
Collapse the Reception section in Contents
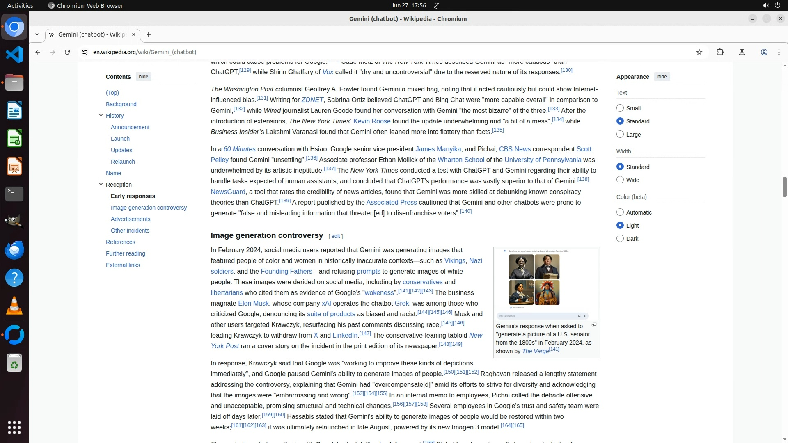coord(101,184)
